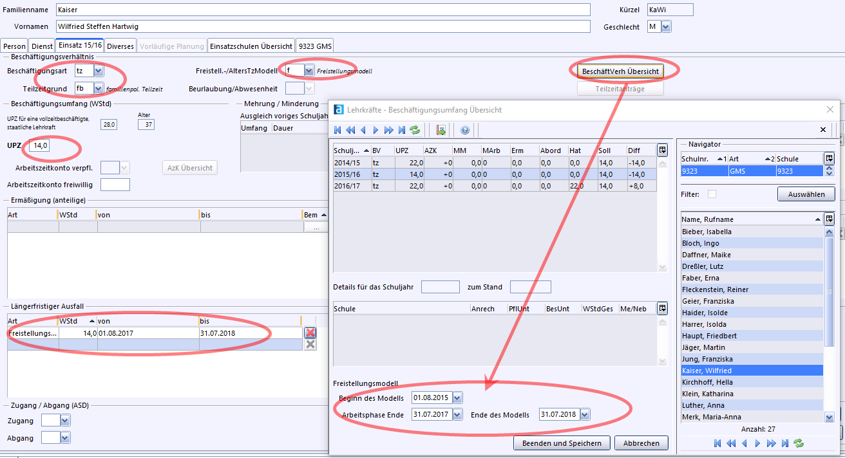Click the 9323 GMS row in Navigator
Screen dimensions: 845x458
pyautogui.click(x=752, y=170)
